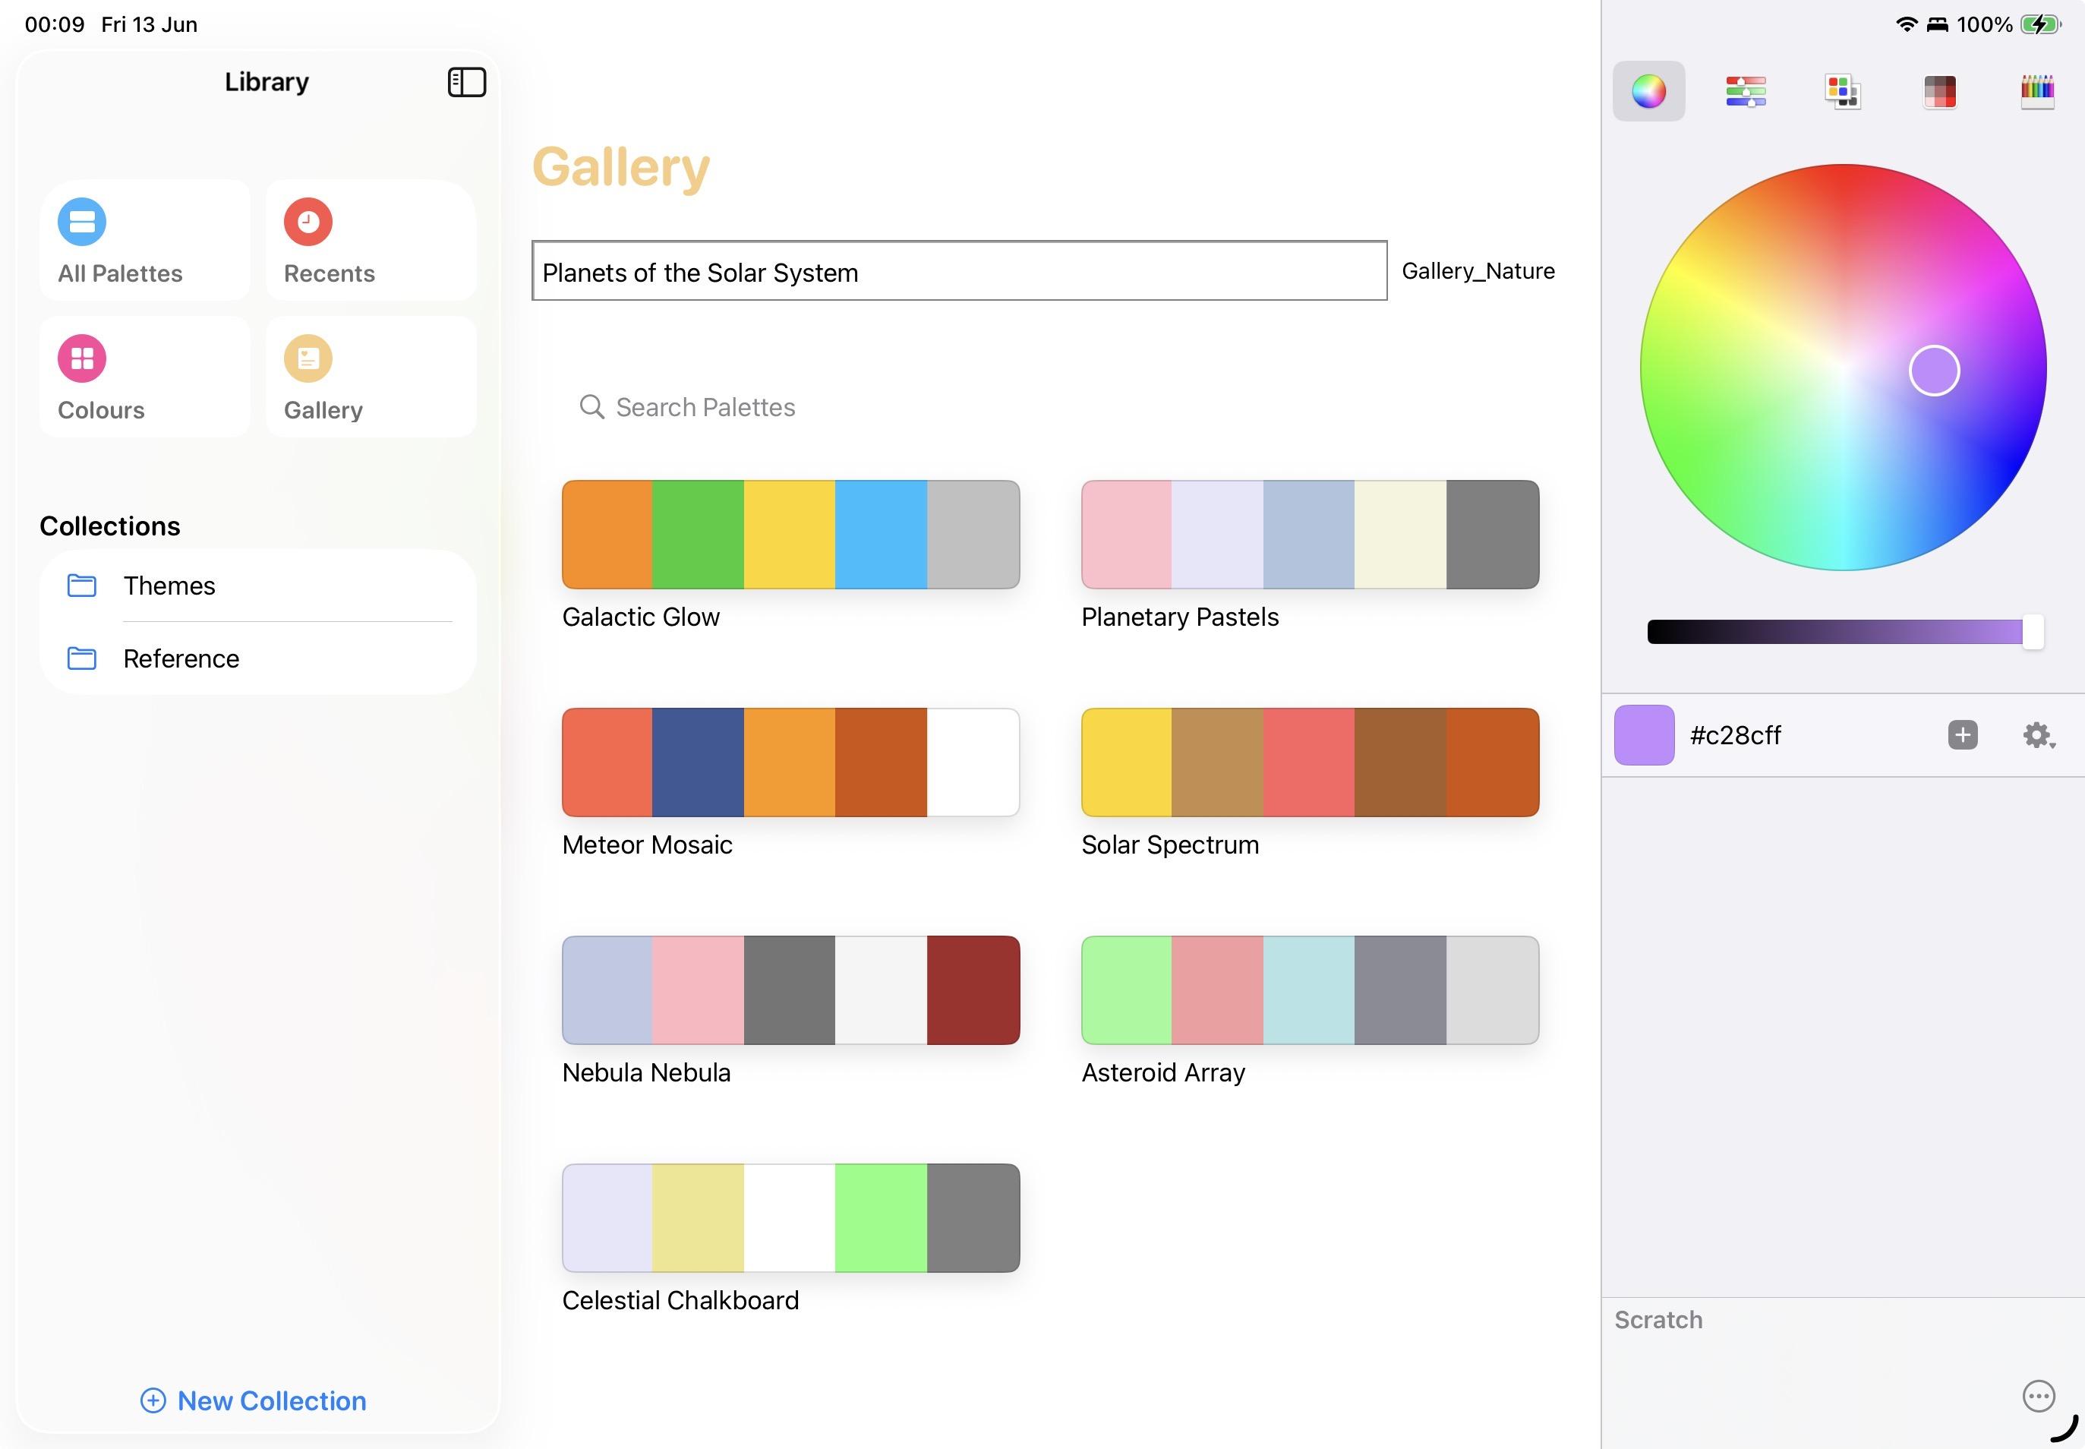Open the Meteor Mosaic palette
Screen dimensions: 2085x1449
click(790, 762)
